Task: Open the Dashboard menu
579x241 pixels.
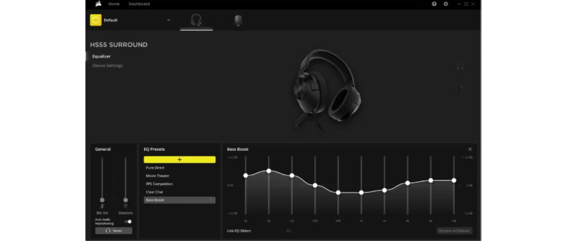Action: coord(139,4)
